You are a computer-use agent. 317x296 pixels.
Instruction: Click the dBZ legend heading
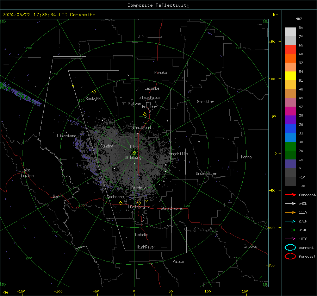click(299, 19)
